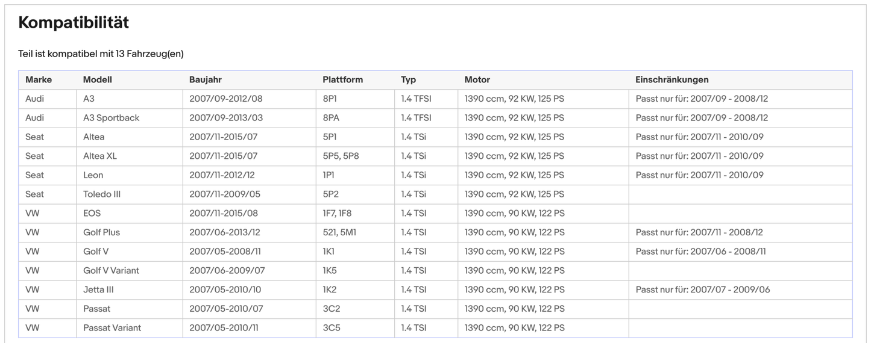This screenshot has width=871, height=343.
Task: Select the A3 Sportback model cell
Action: [x=111, y=118]
